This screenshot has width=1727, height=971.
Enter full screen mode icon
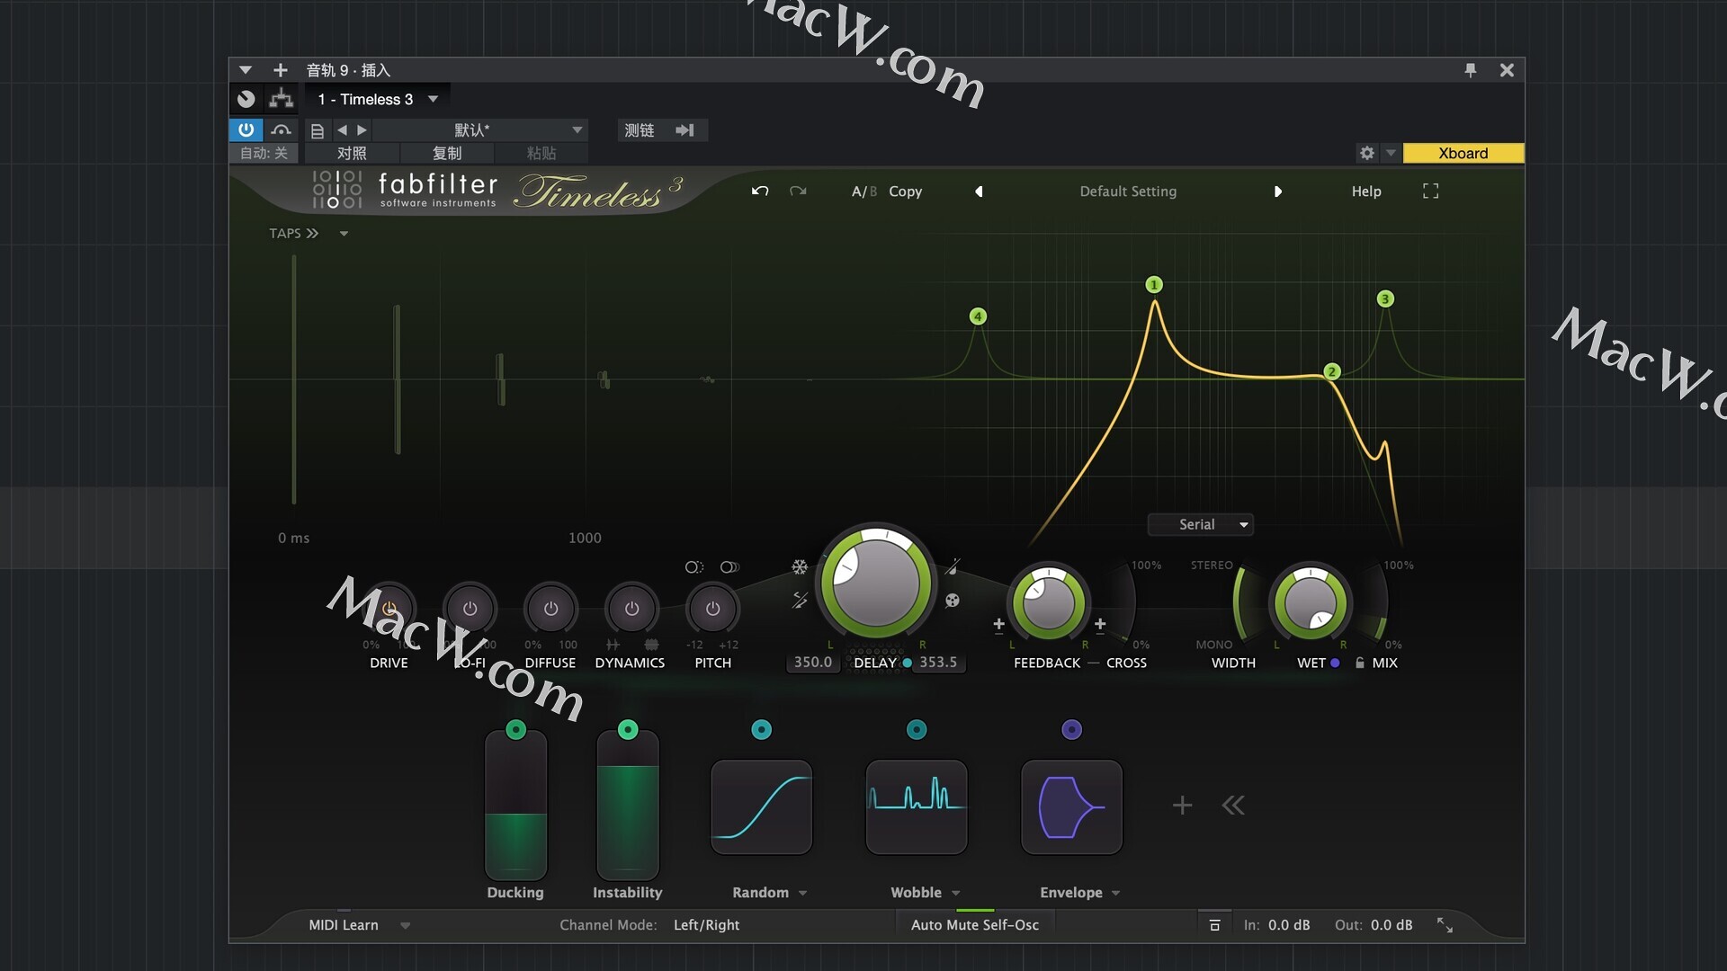tap(1430, 191)
